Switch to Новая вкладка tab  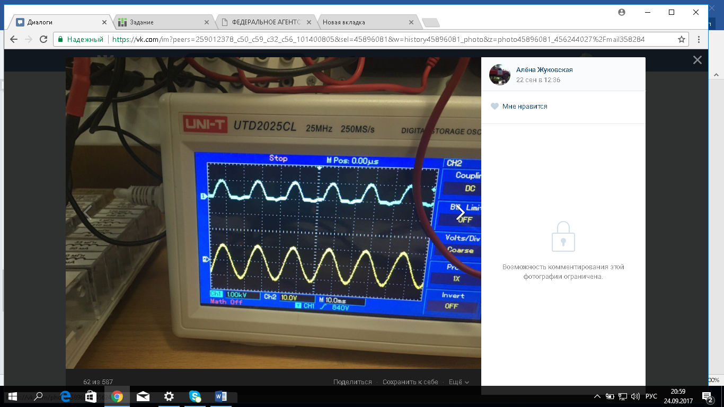(368, 22)
